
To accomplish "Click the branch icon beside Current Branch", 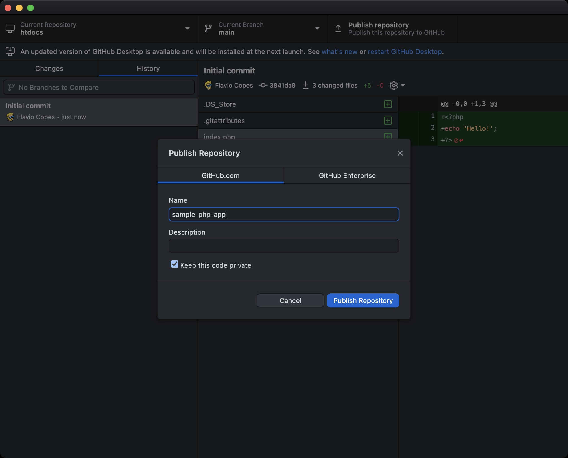I will point(208,29).
